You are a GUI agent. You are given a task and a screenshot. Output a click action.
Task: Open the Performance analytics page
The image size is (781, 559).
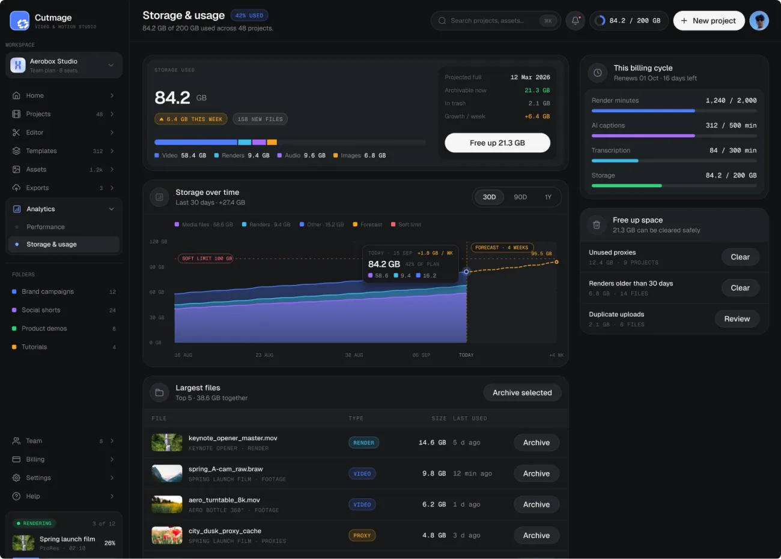pos(64,227)
